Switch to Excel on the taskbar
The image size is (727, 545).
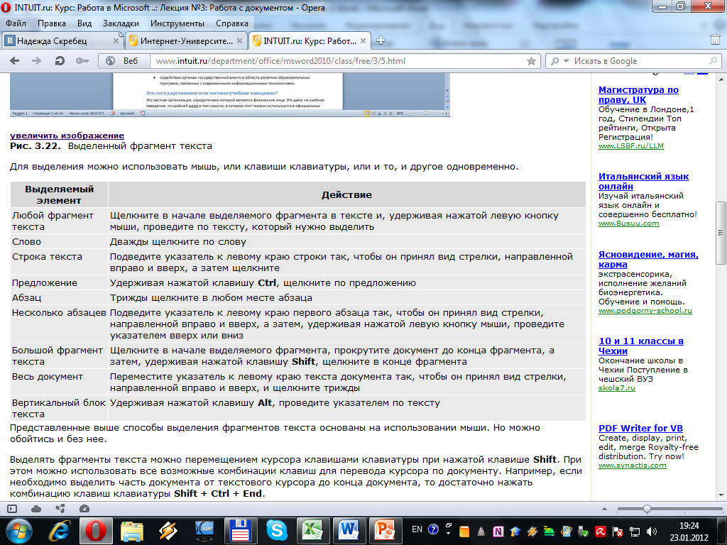click(312, 531)
